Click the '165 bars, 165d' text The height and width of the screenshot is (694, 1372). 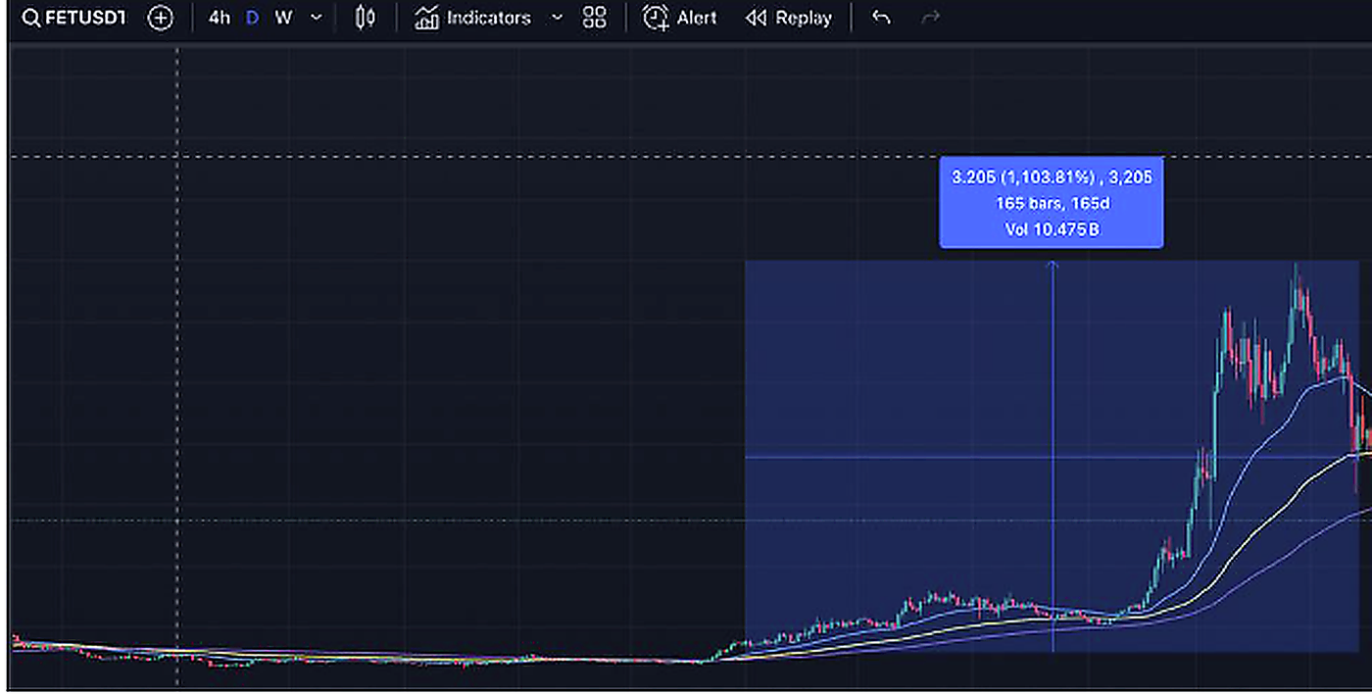pyautogui.click(x=1052, y=203)
